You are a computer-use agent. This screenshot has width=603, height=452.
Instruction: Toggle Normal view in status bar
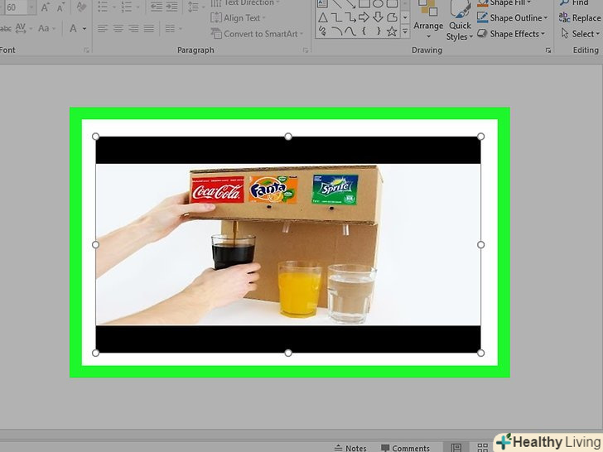pos(455,447)
